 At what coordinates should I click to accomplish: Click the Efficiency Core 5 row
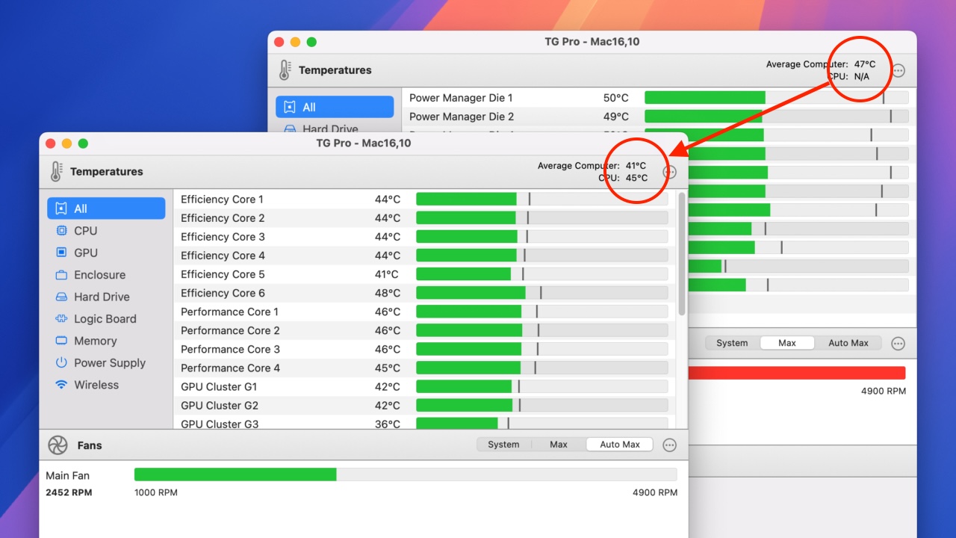coord(424,274)
